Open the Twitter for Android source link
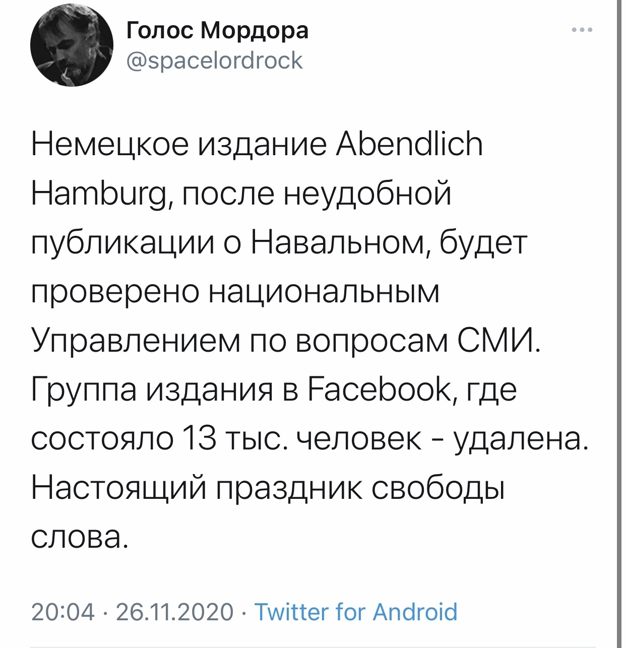 356,612
